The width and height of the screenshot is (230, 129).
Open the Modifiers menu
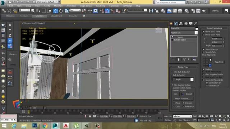[x=58, y=6]
